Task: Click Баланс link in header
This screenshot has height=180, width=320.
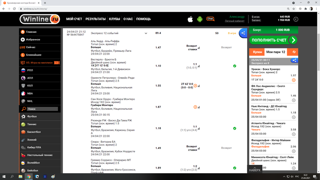Action: coord(256,20)
